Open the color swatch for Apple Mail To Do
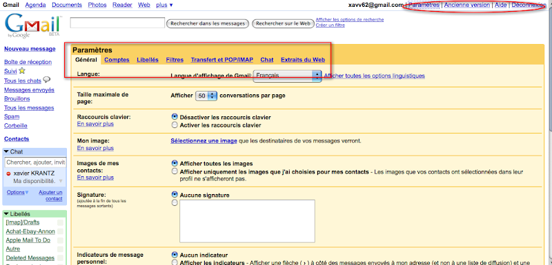Screen dimensions: 552x265 coord(60,240)
